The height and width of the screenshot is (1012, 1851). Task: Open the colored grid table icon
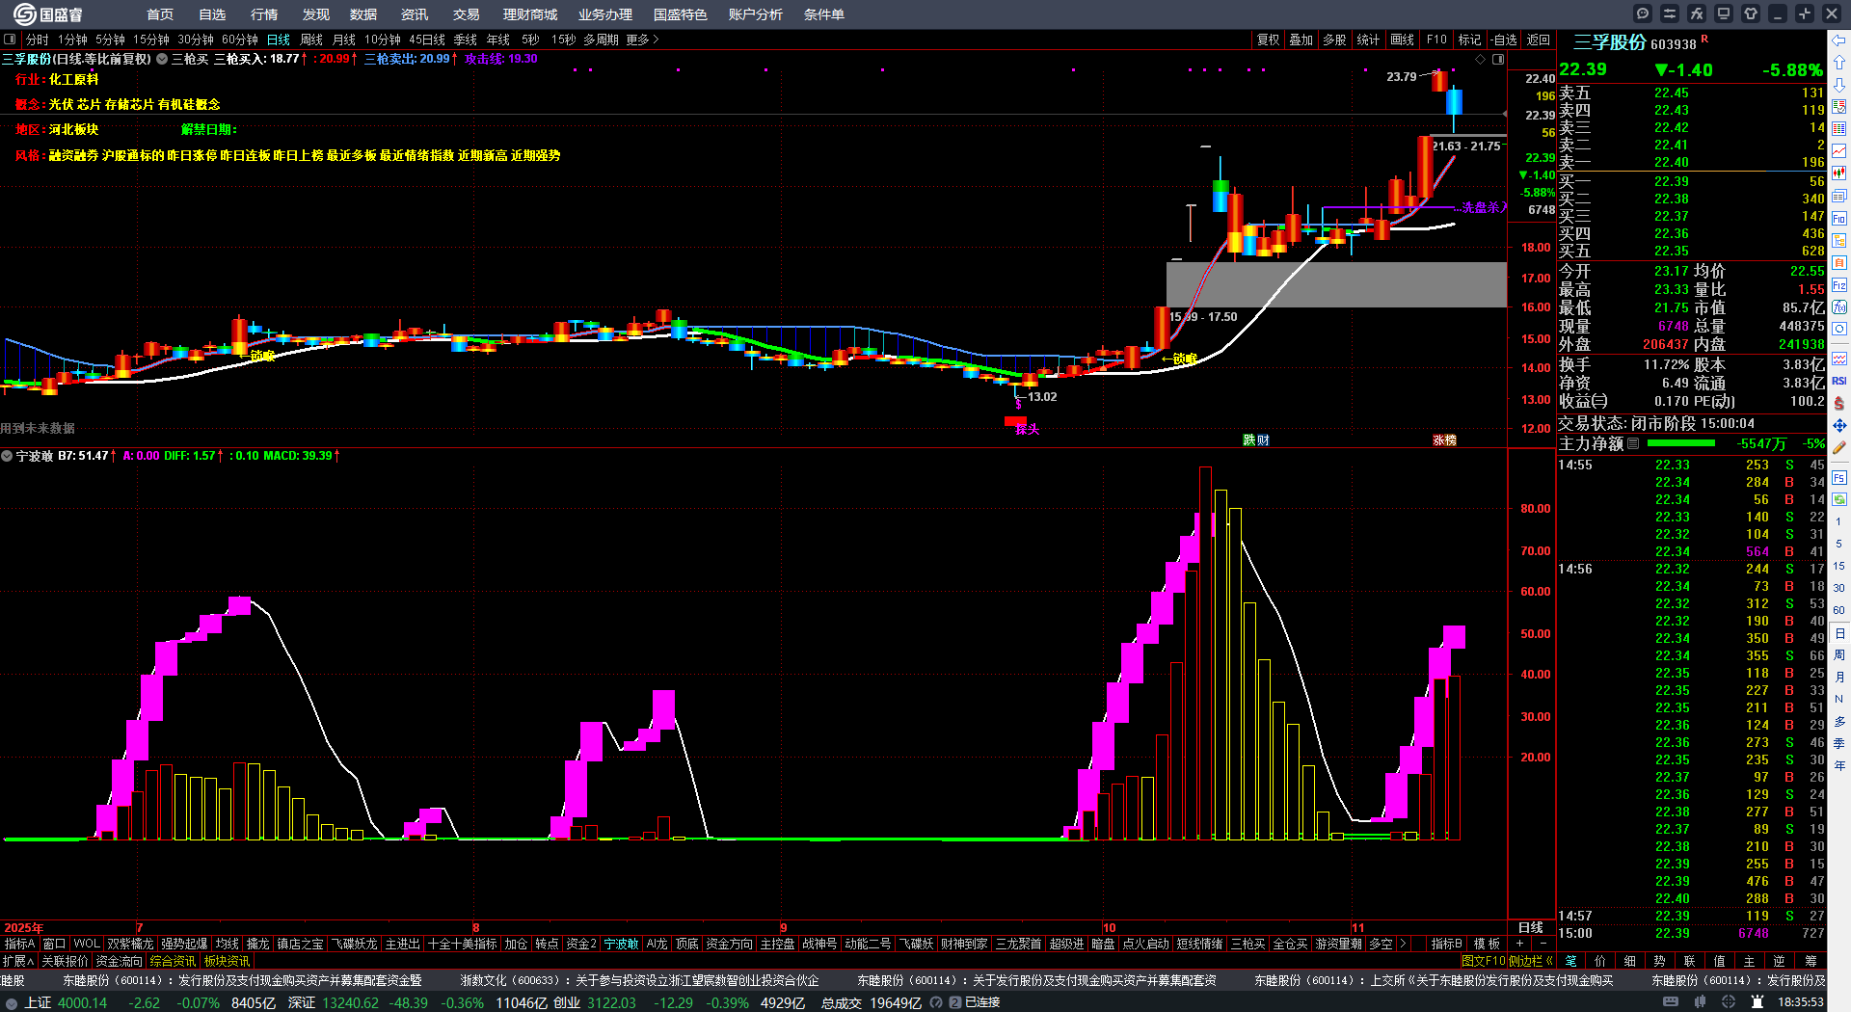[1839, 129]
